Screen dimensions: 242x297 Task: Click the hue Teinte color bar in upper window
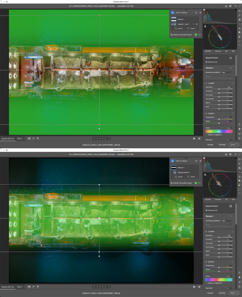click(x=219, y=131)
